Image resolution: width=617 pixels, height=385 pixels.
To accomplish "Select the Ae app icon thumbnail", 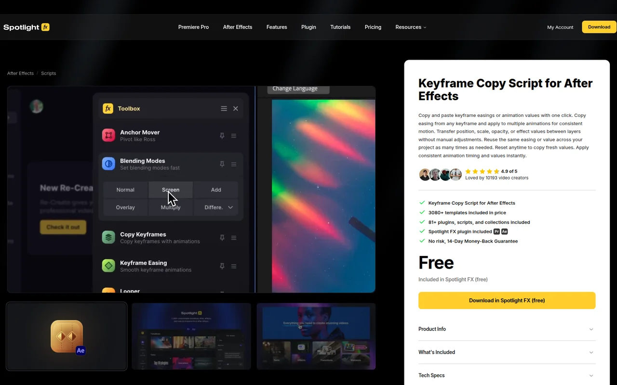I will [66, 336].
